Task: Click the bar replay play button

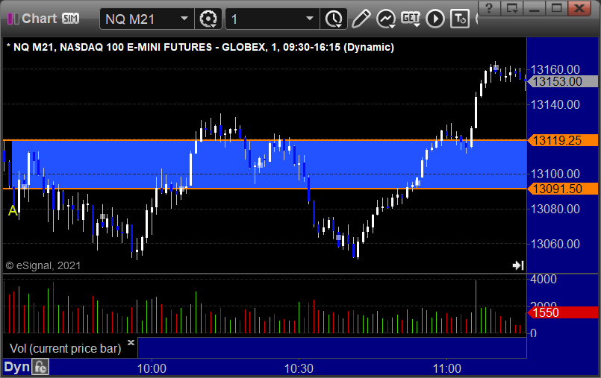Action: pyautogui.click(x=435, y=19)
